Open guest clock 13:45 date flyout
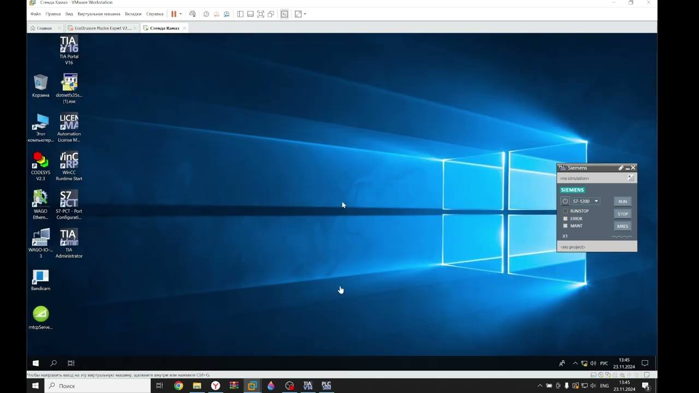The image size is (699, 393). coord(624,363)
